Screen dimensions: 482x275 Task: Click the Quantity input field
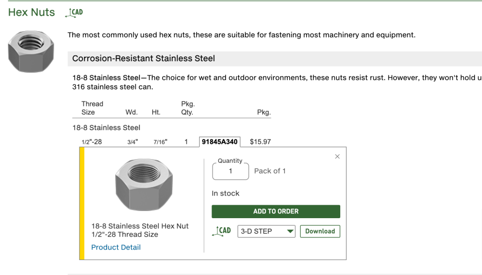pos(230,171)
